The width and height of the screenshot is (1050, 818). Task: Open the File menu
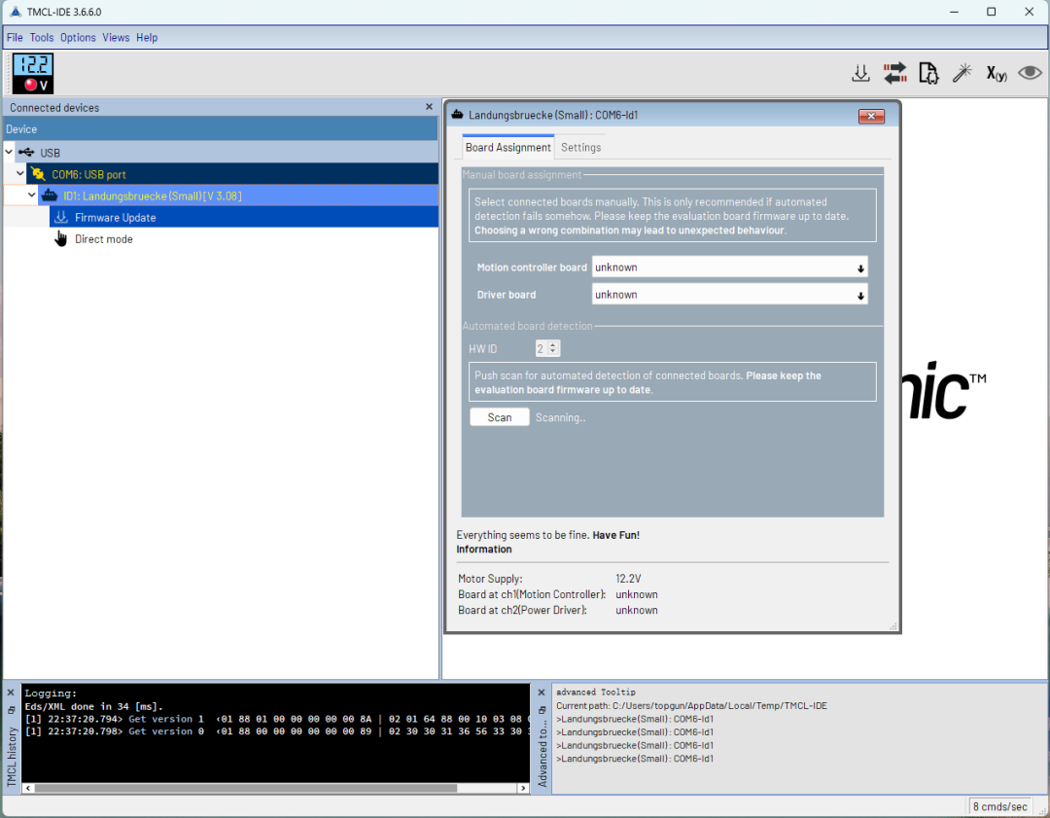(x=15, y=38)
